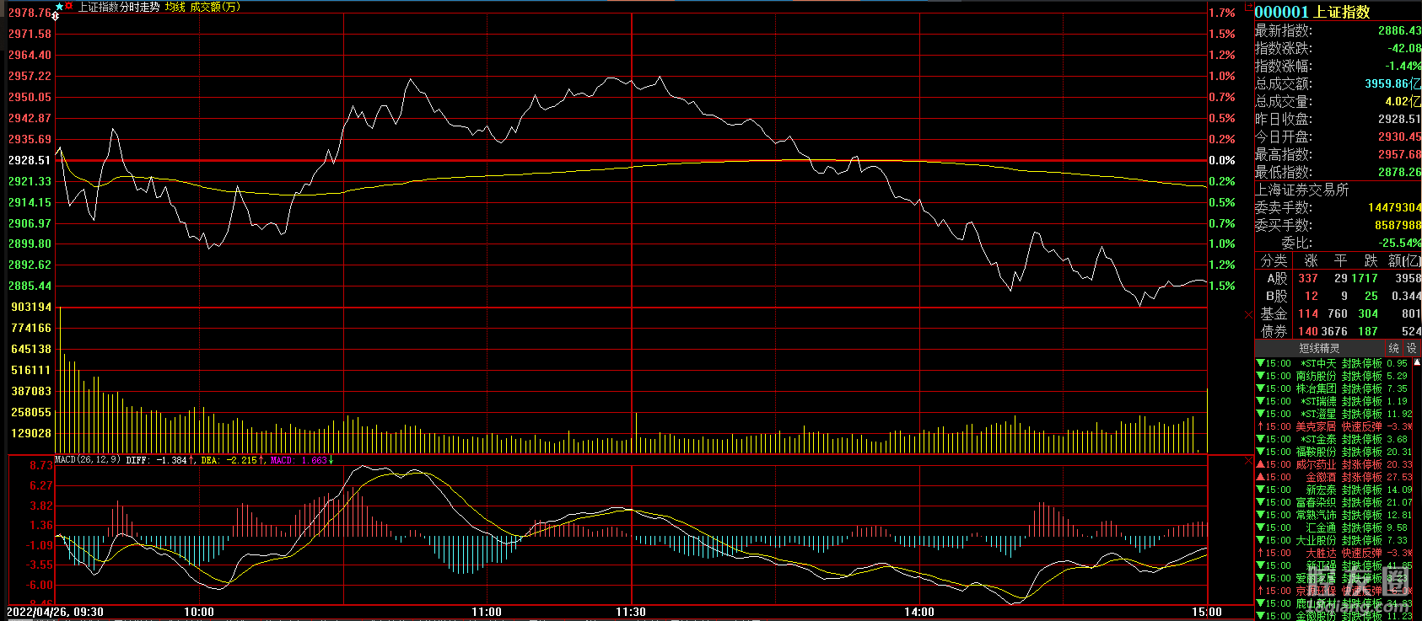Click the 均线 average line legend label
The image size is (1422, 621).
pyautogui.click(x=175, y=7)
